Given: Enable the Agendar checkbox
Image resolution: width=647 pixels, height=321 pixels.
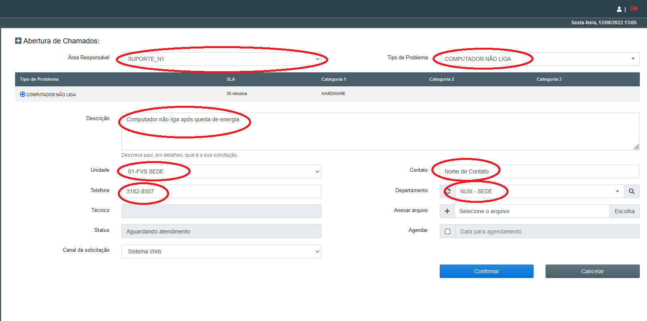Looking at the screenshot, I should (448, 232).
